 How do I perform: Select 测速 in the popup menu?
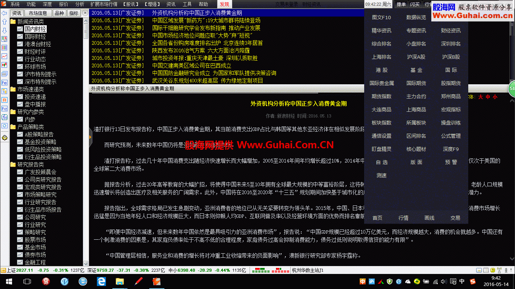pyautogui.click(x=381, y=175)
